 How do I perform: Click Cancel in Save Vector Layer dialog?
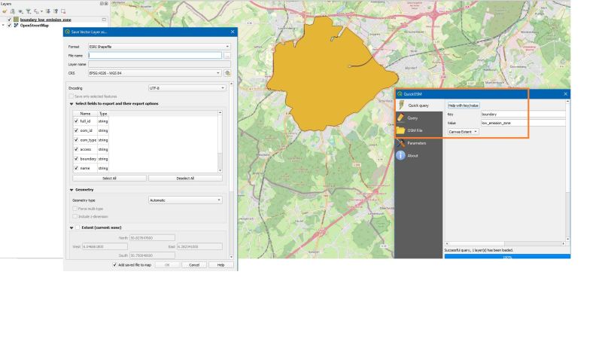[194, 265]
